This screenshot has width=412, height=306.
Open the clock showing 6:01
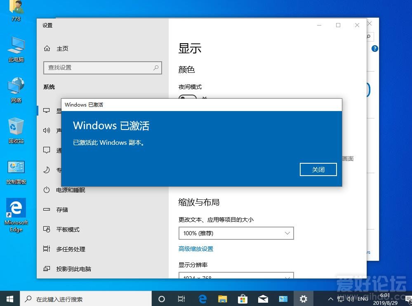click(x=385, y=299)
